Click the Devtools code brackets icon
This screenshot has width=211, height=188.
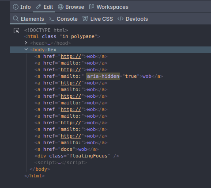click(121, 19)
